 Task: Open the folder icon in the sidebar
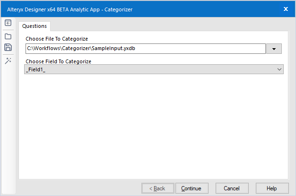pos(8,36)
